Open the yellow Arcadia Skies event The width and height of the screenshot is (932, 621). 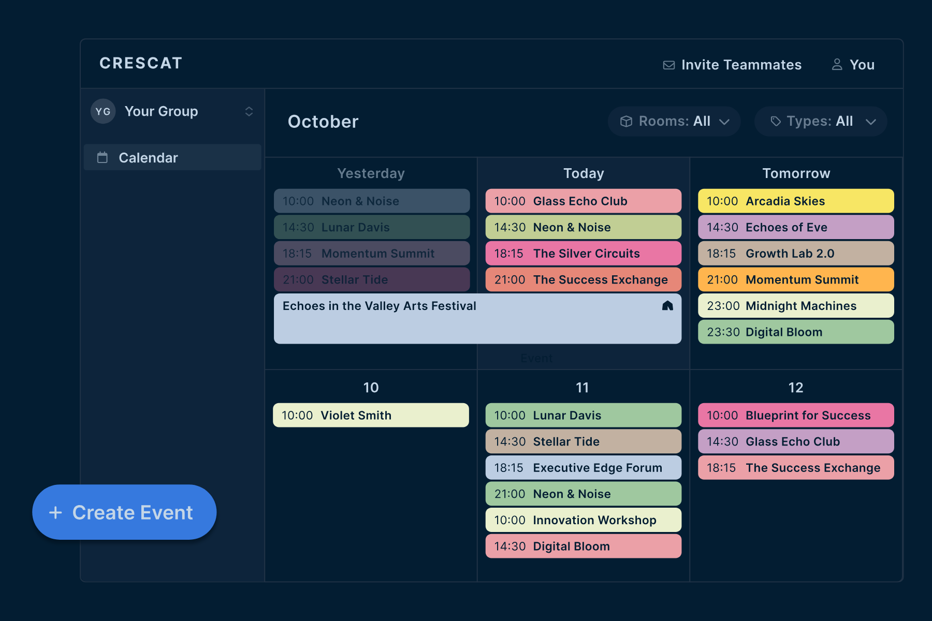tap(796, 201)
